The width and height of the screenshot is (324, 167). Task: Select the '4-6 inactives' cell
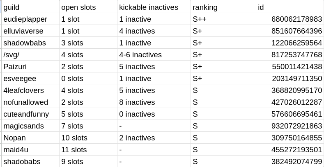[154, 55]
